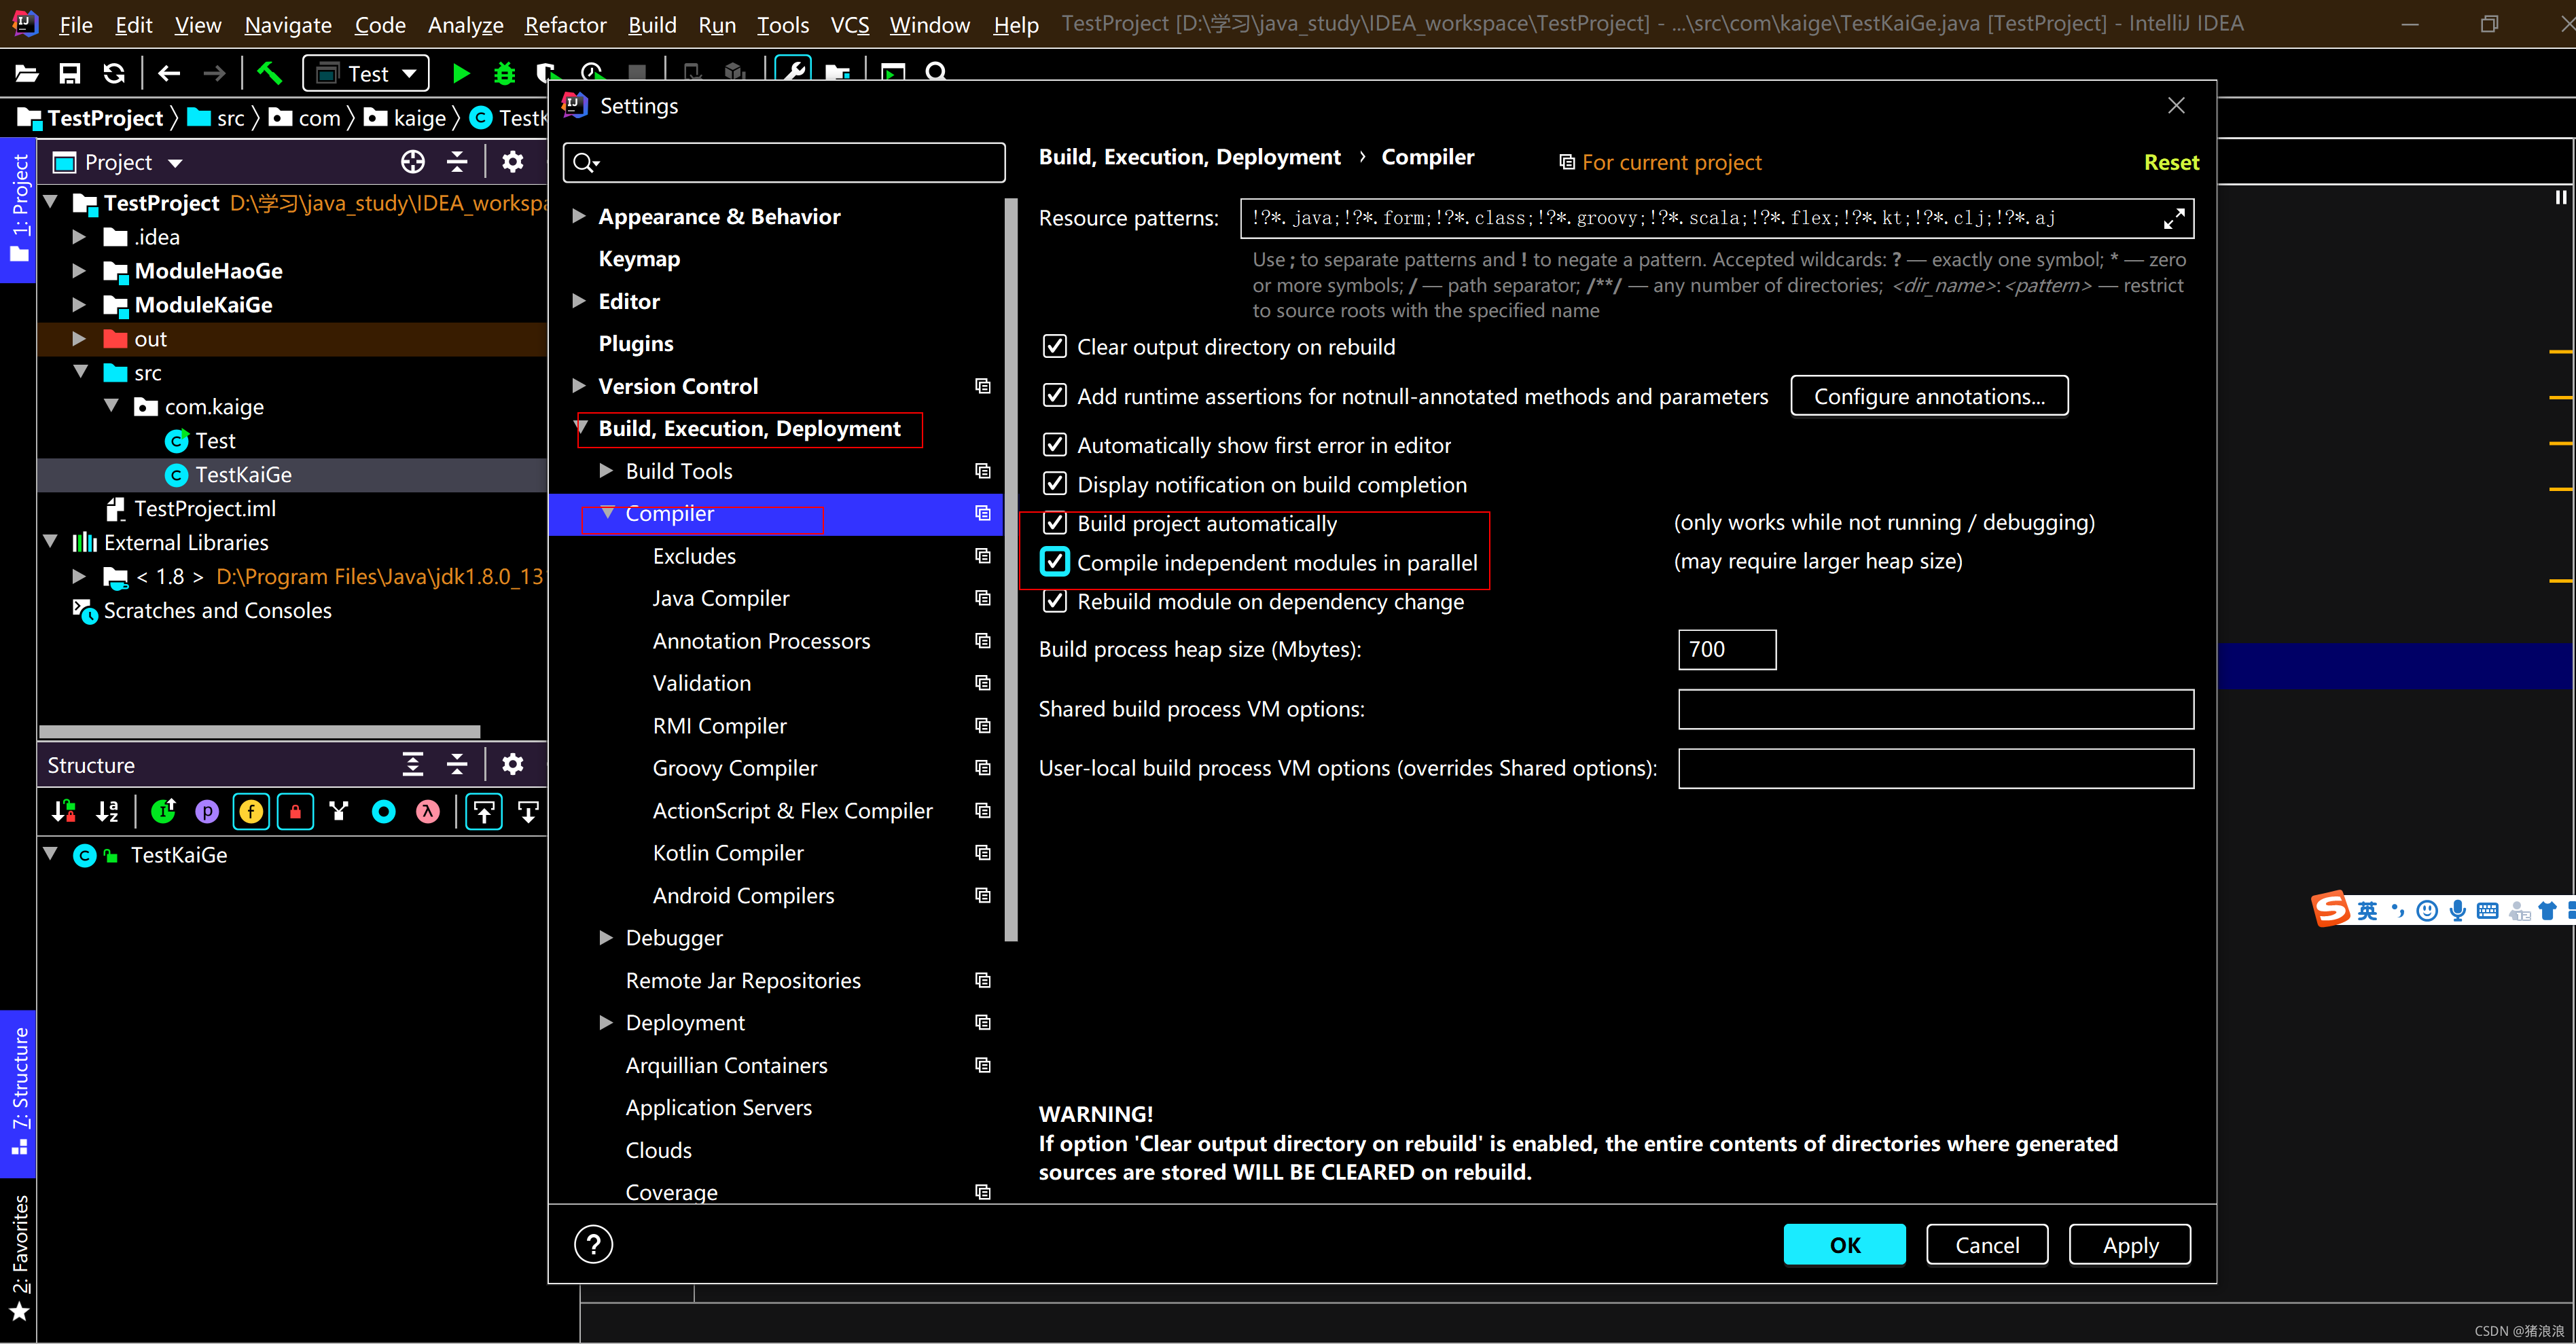Expand ModuleHaoGe in project tree
The image size is (2576, 1344).
point(79,271)
